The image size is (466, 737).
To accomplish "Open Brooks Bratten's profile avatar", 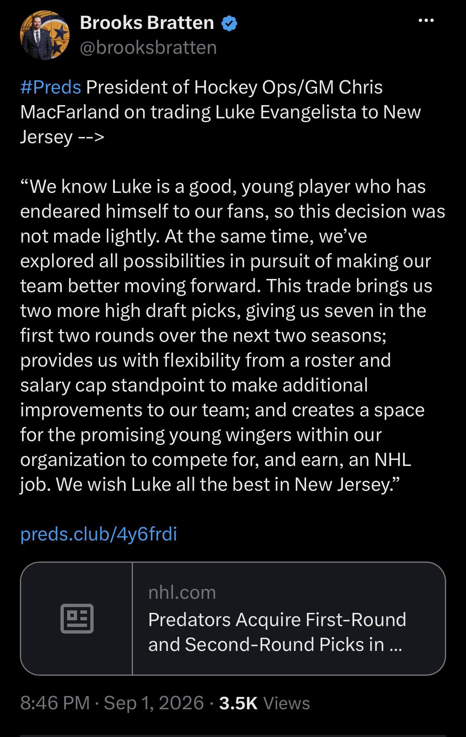I will point(45,35).
